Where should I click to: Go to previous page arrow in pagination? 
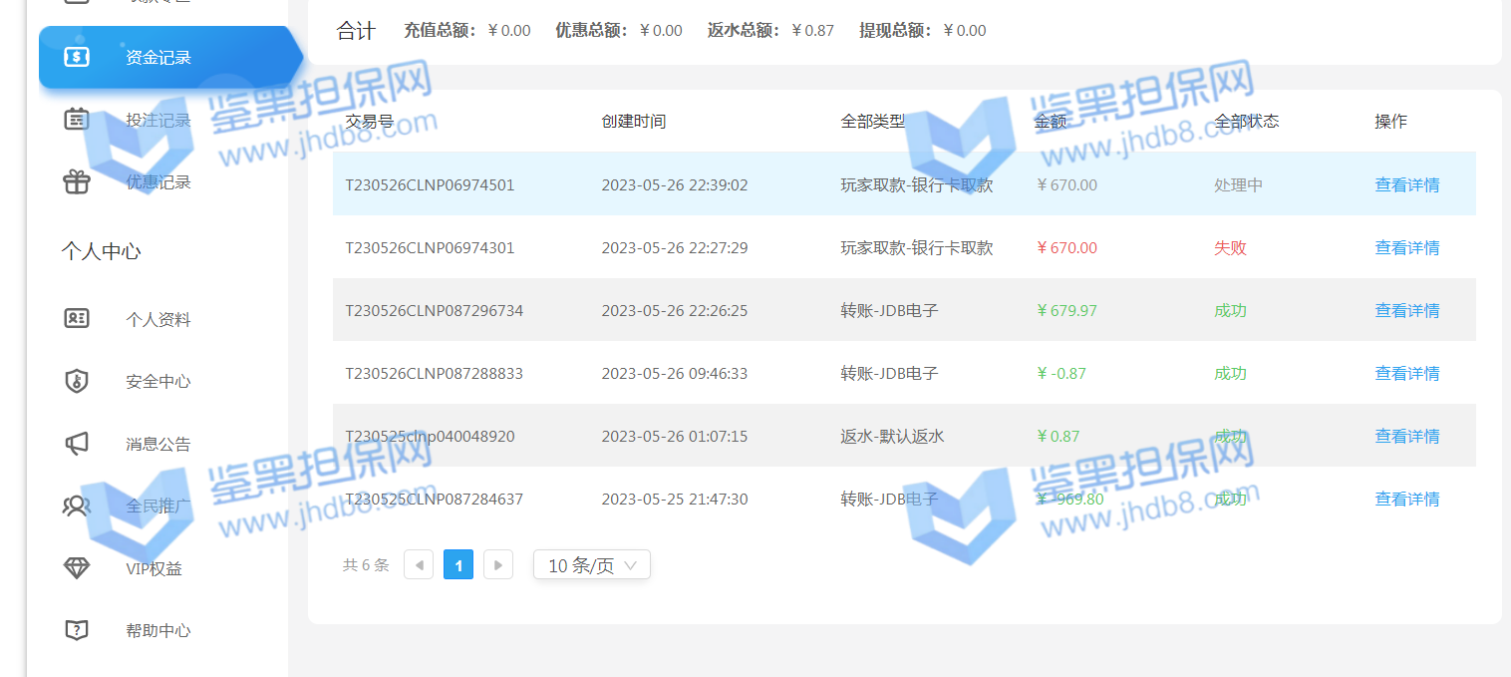419,565
